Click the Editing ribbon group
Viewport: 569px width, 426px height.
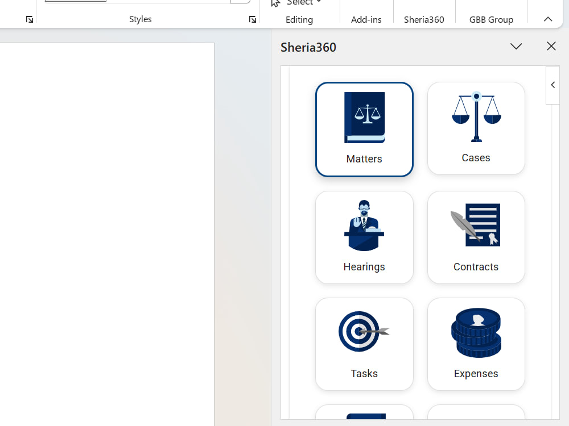pyautogui.click(x=299, y=19)
